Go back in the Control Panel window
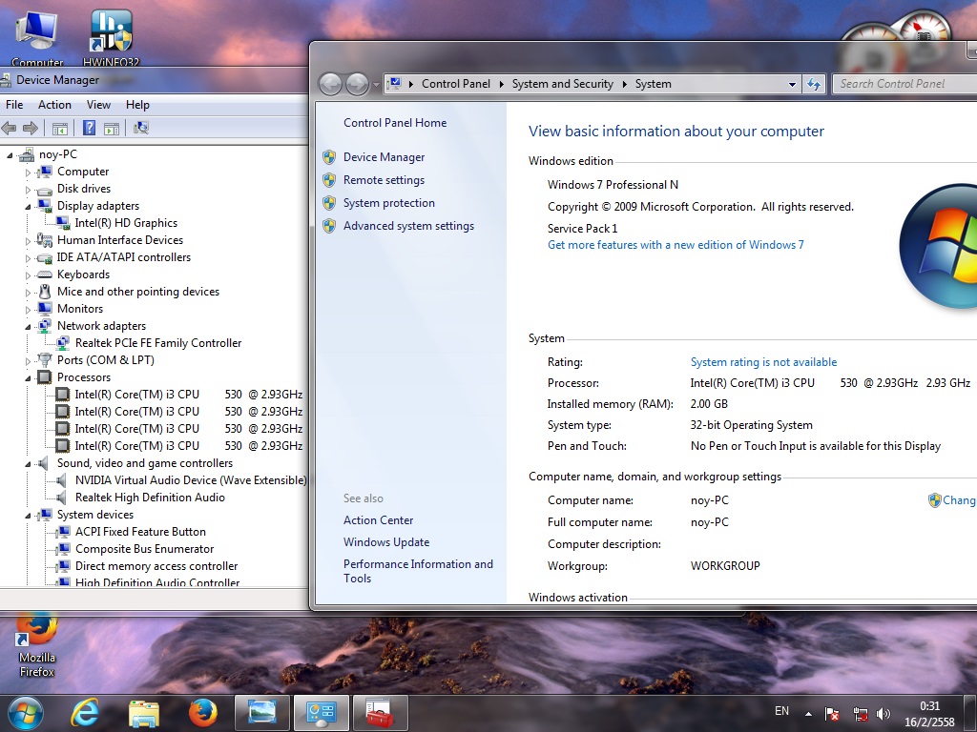The width and height of the screenshot is (977, 732). tap(330, 84)
